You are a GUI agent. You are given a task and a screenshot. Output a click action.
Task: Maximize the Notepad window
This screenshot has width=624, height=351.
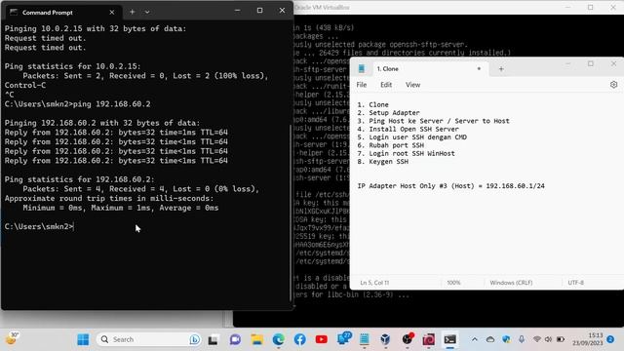point(591,63)
